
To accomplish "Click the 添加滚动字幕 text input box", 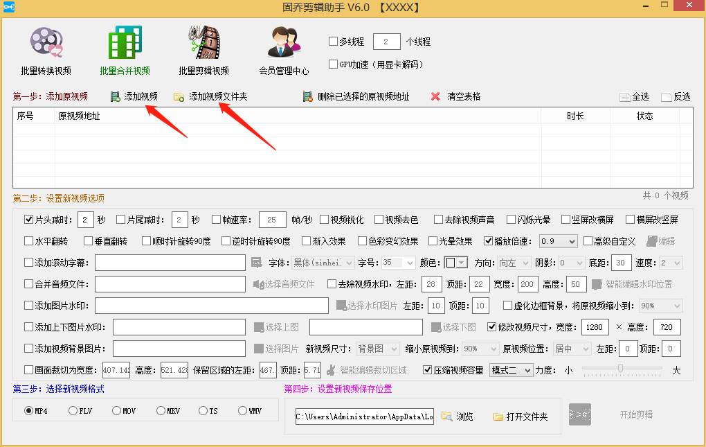I will [170, 263].
